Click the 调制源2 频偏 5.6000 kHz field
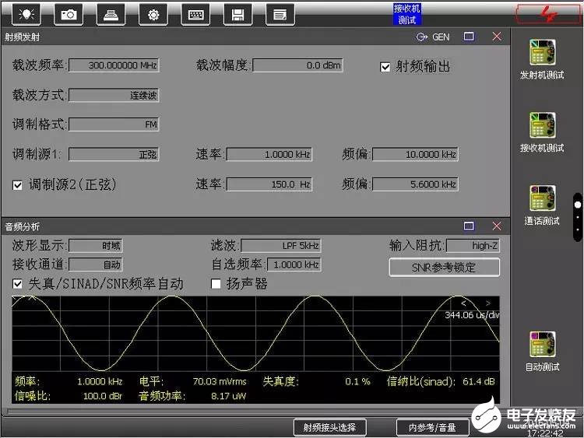Image resolution: width=584 pixels, height=438 pixels. coord(415,184)
